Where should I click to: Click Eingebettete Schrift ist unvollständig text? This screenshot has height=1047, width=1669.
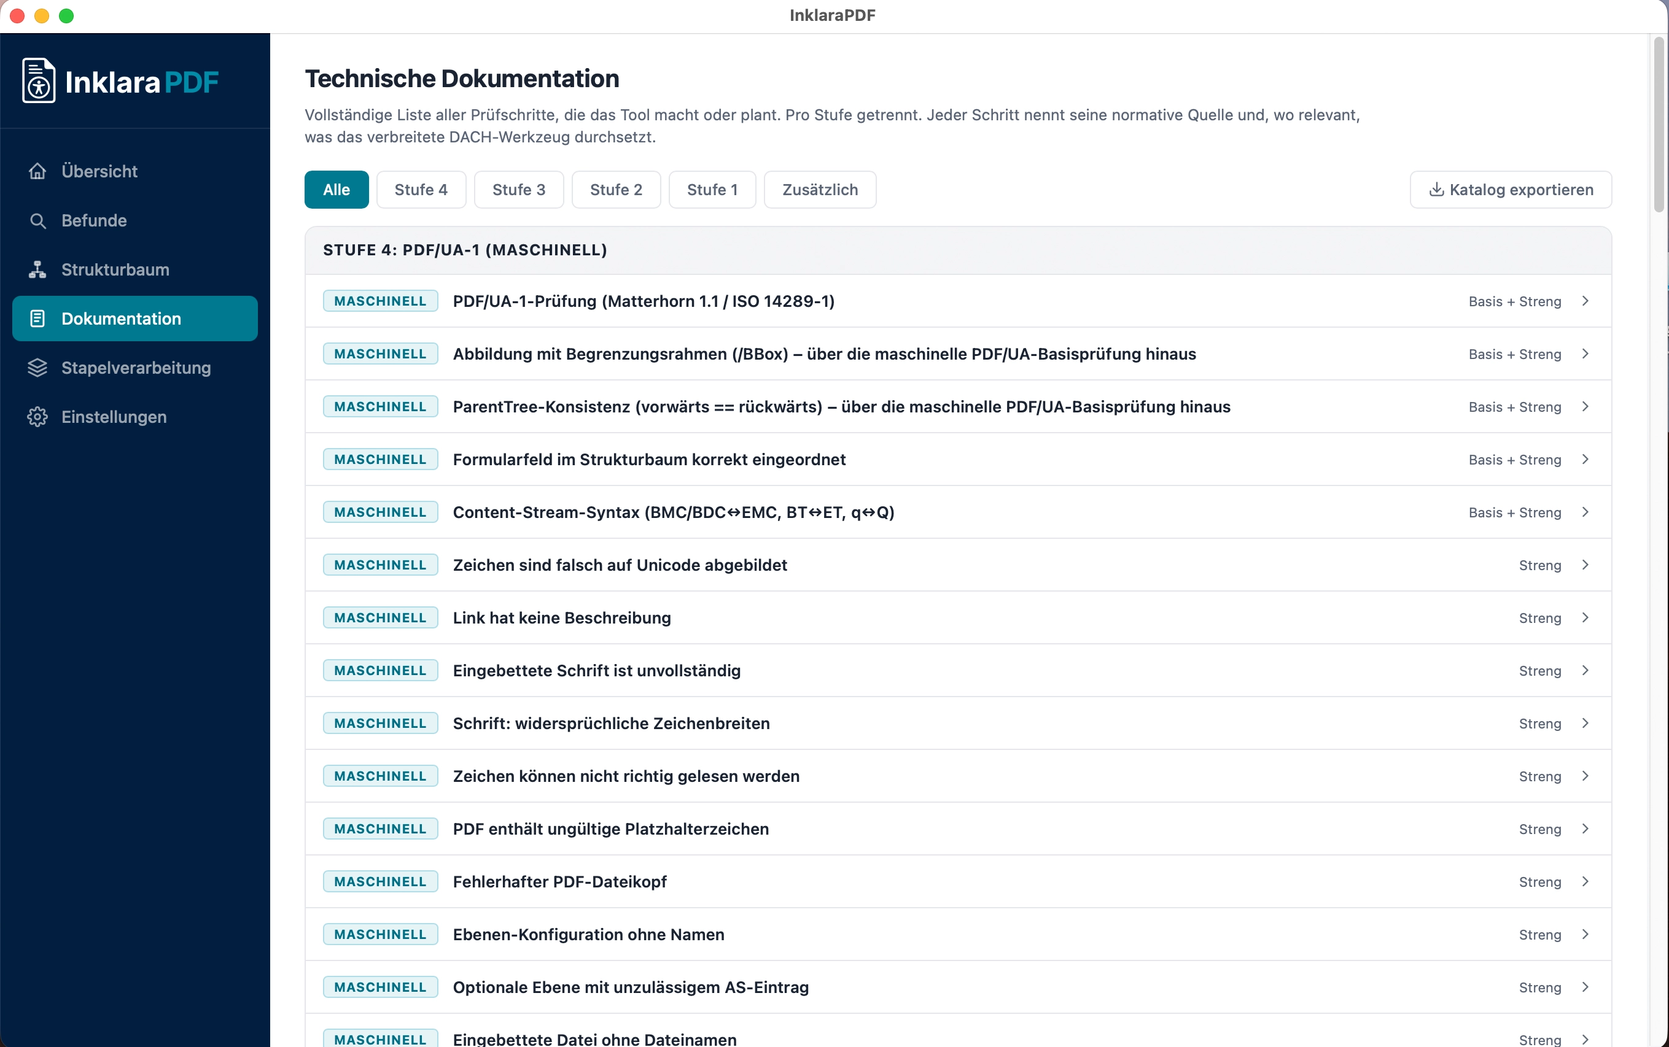(x=596, y=670)
